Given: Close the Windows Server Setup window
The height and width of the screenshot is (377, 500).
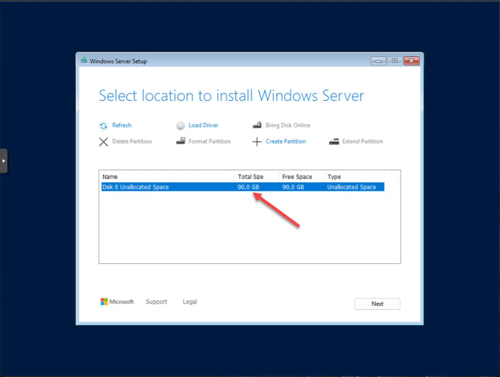Looking at the screenshot, I should click(x=412, y=61).
